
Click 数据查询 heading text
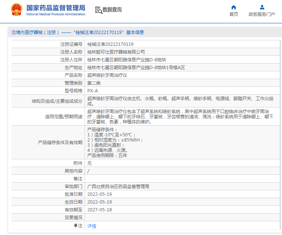112,10
